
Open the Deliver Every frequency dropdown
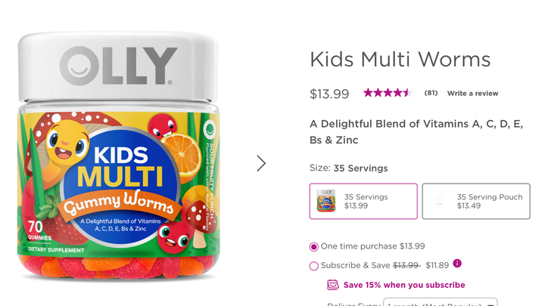[x=440, y=302]
